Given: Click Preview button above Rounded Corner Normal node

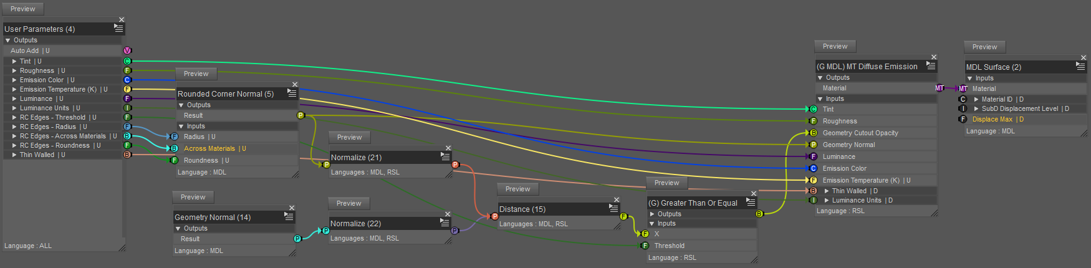Looking at the screenshot, I should coord(196,74).
